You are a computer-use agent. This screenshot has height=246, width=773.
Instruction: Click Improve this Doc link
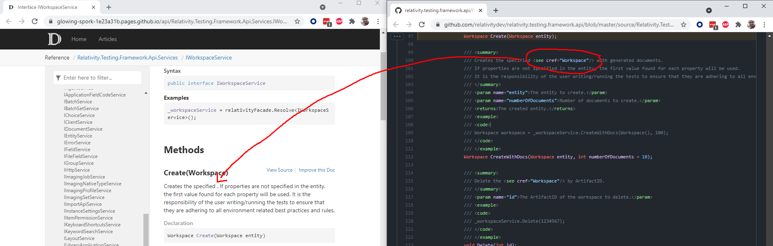(317, 170)
